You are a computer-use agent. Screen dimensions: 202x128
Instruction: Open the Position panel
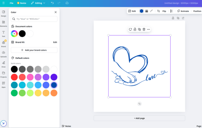197,11
